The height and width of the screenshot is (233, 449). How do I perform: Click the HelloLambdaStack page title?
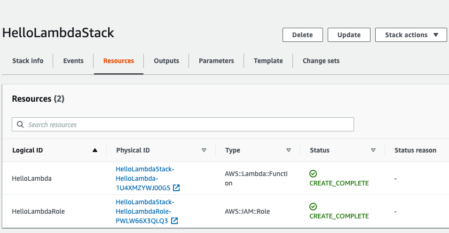(x=58, y=32)
